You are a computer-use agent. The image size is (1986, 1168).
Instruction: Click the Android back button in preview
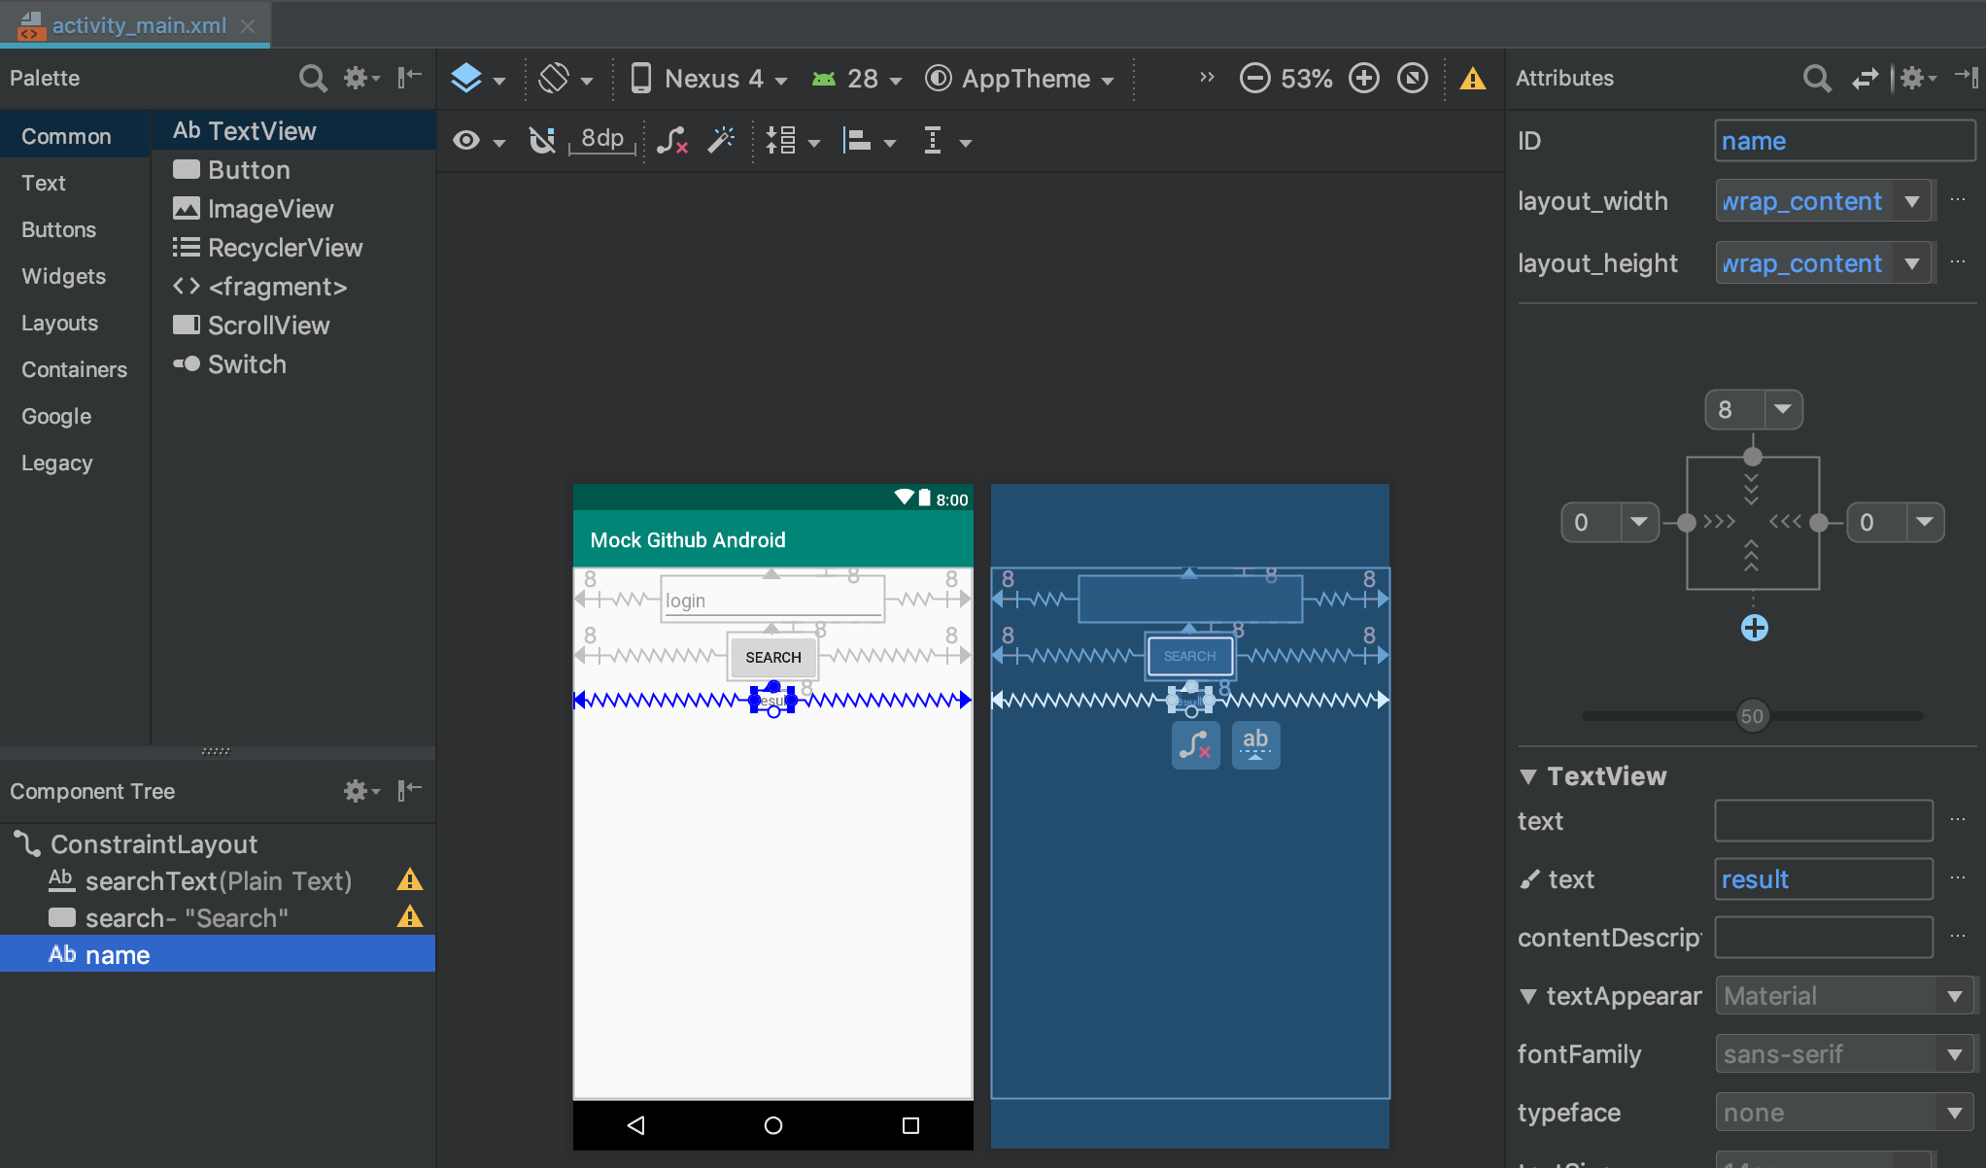636,1125
